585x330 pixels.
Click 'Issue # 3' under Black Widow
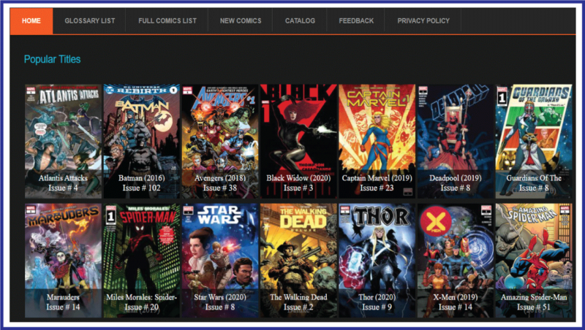click(298, 188)
